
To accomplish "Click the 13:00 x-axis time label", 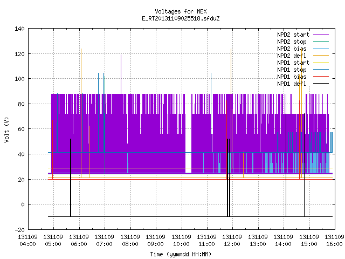I will (258, 244).
